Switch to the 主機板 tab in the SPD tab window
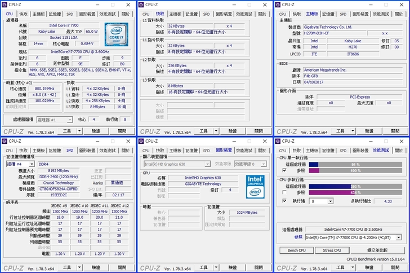Image resolution: width=410 pixels, height=273 pixels. click(39, 151)
